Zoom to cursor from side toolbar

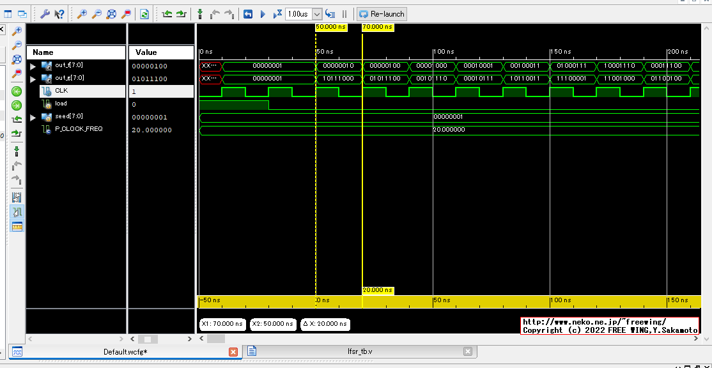pos(17,73)
